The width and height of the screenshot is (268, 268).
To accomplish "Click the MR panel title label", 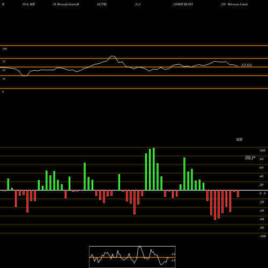I will point(239,139).
